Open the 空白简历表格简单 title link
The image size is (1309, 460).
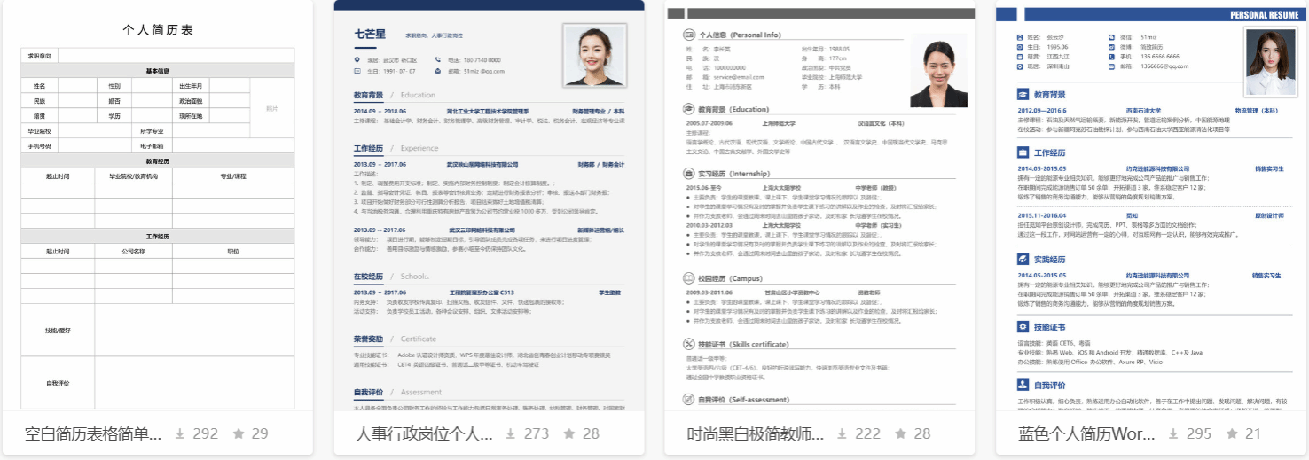tap(93, 434)
